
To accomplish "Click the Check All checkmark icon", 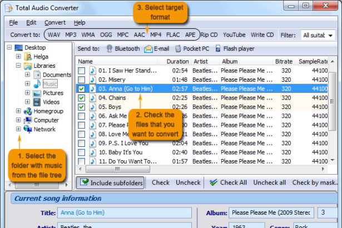I will [x=214, y=182].
